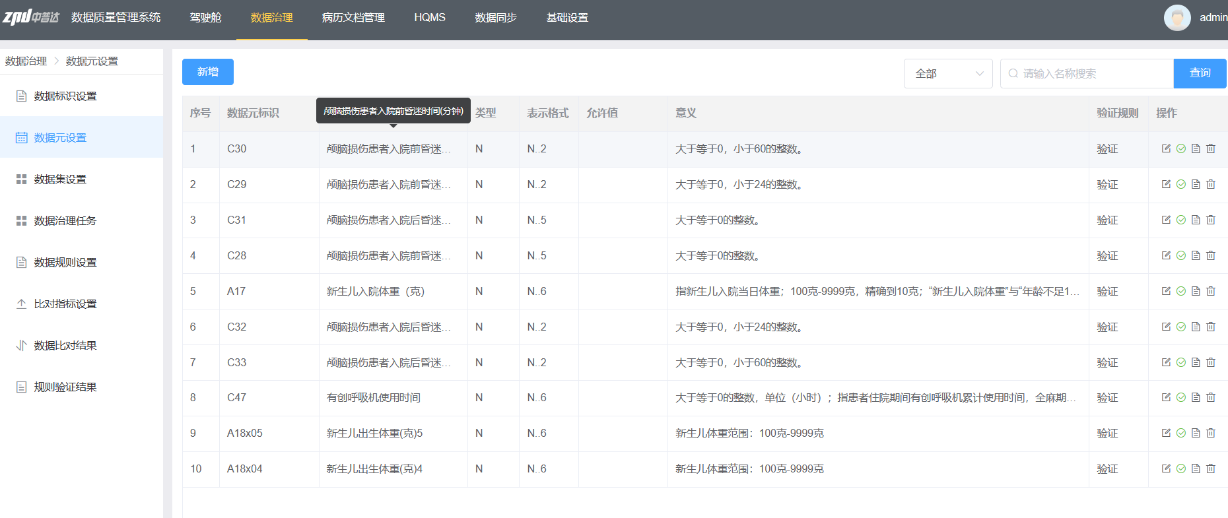The image size is (1228, 518).
Task: Open 规则验证结果 in the sidebar
Action: coord(81,387)
